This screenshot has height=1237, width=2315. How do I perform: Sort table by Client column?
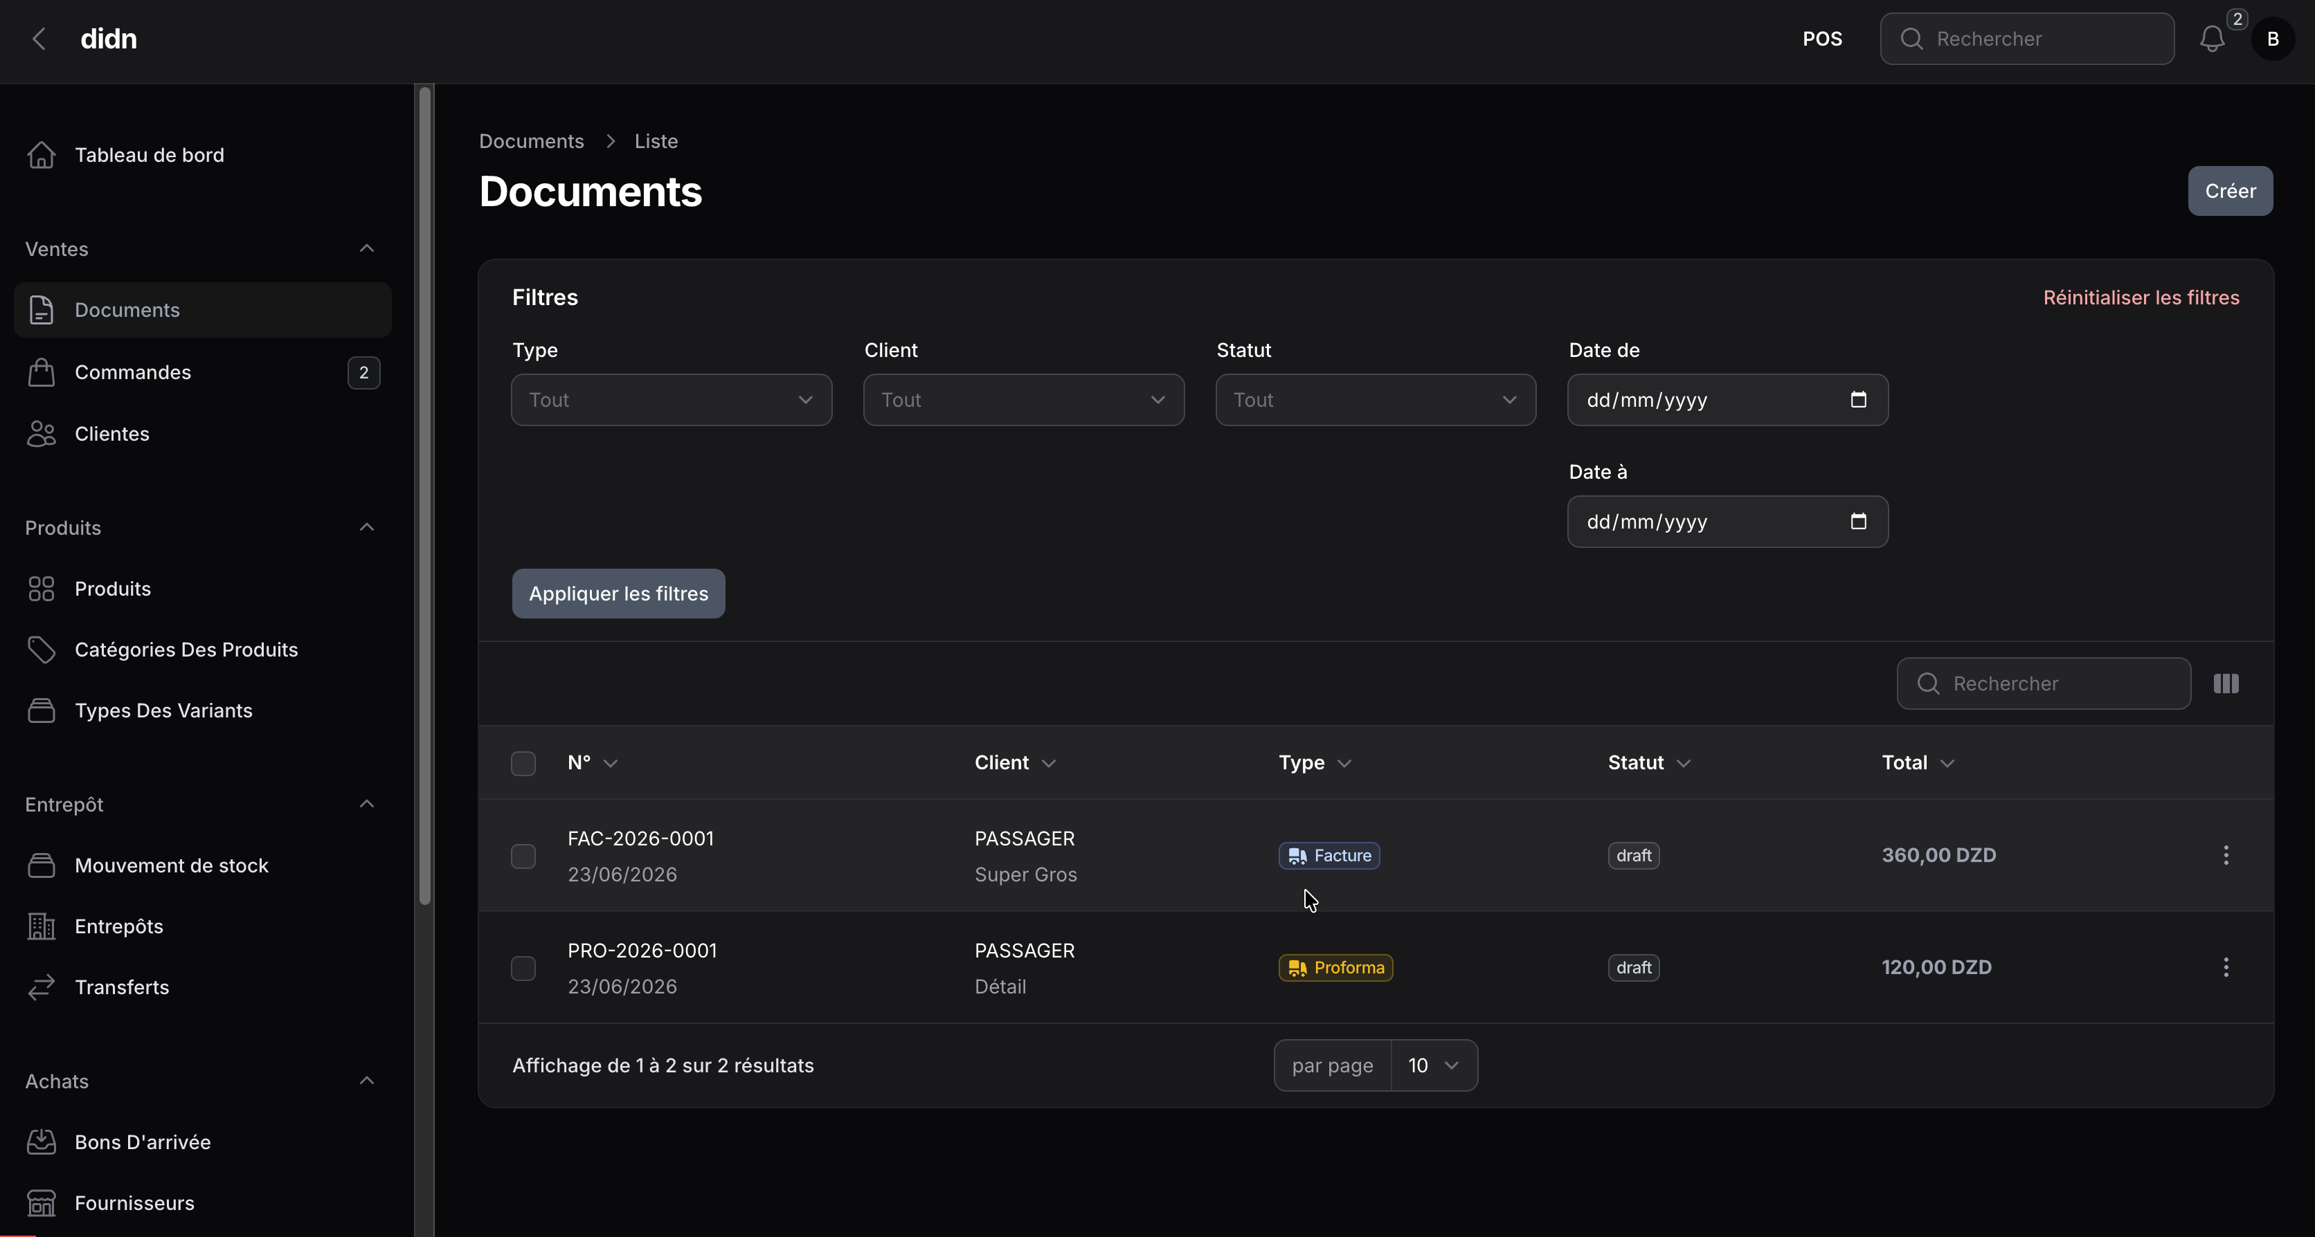click(x=1015, y=762)
